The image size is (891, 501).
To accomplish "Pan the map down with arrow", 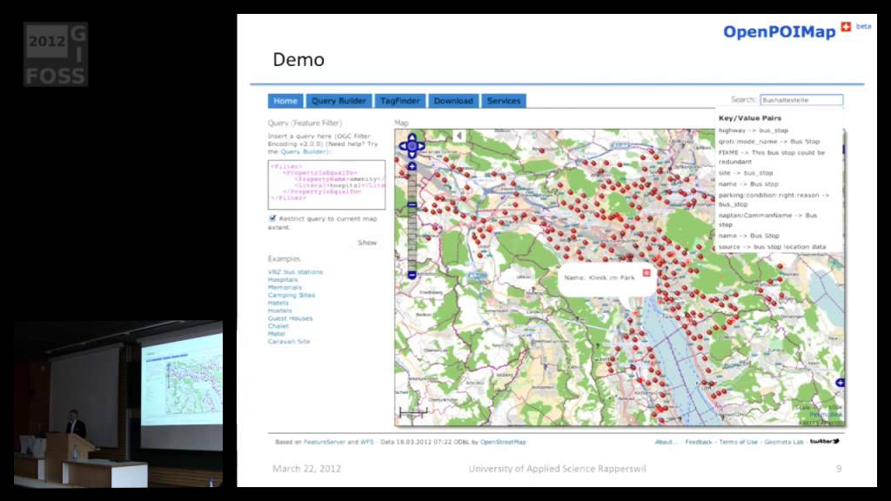I will tap(412, 155).
